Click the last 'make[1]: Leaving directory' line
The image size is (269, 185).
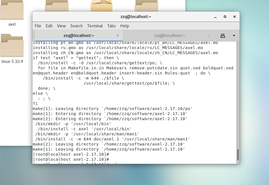click(x=109, y=149)
